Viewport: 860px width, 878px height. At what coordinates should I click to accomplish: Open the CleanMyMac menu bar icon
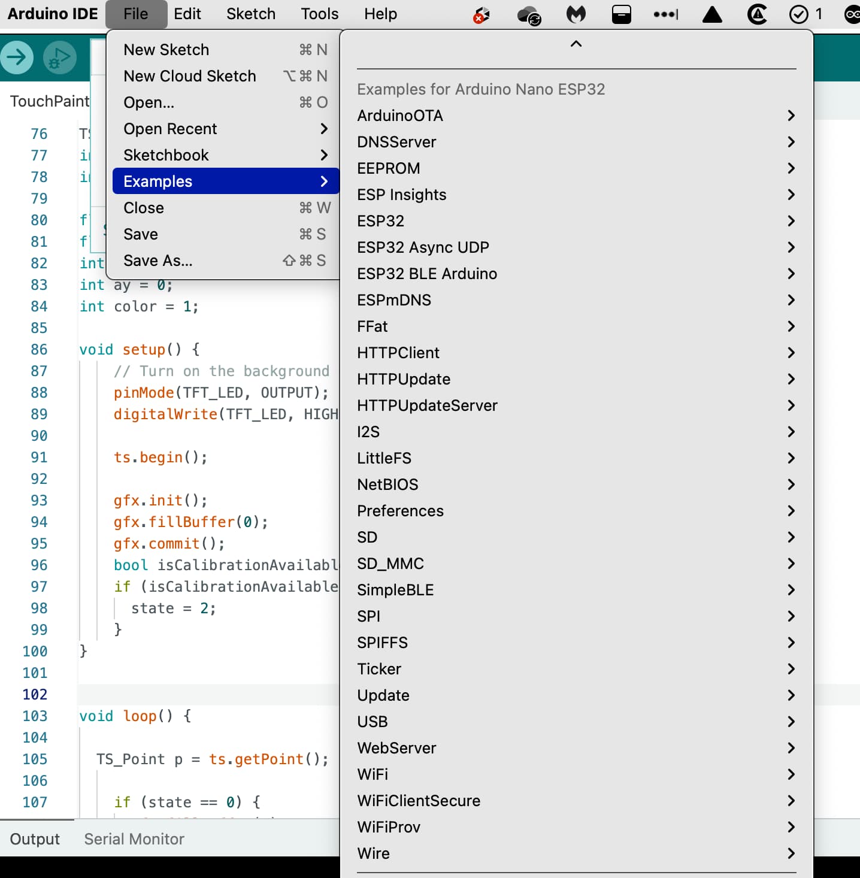tap(621, 14)
